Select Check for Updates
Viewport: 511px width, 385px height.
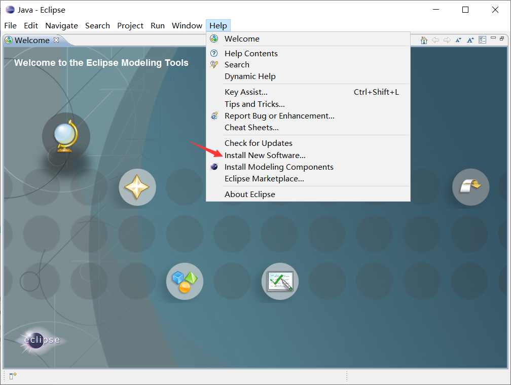click(x=308, y=143)
